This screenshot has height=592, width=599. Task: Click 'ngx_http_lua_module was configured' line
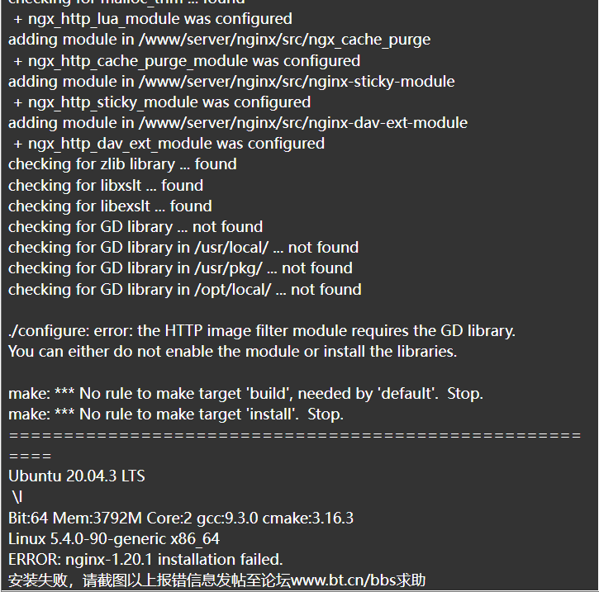point(152,19)
